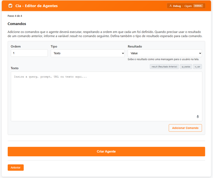Click the Adicionar Comando button
Image resolution: width=213 pixels, height=178 pixels.
tap(185, 128)
